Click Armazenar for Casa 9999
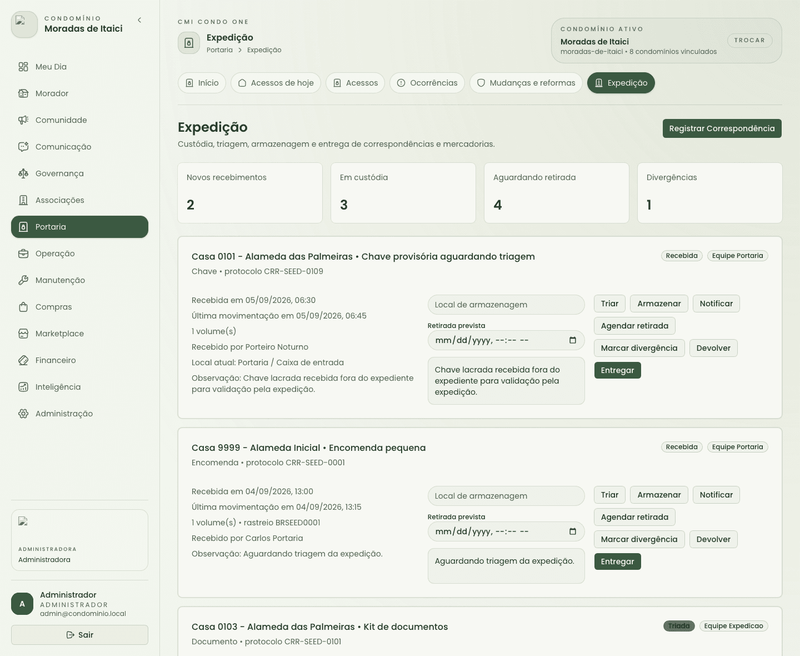The image size is (800, 656). click(659, 495)
